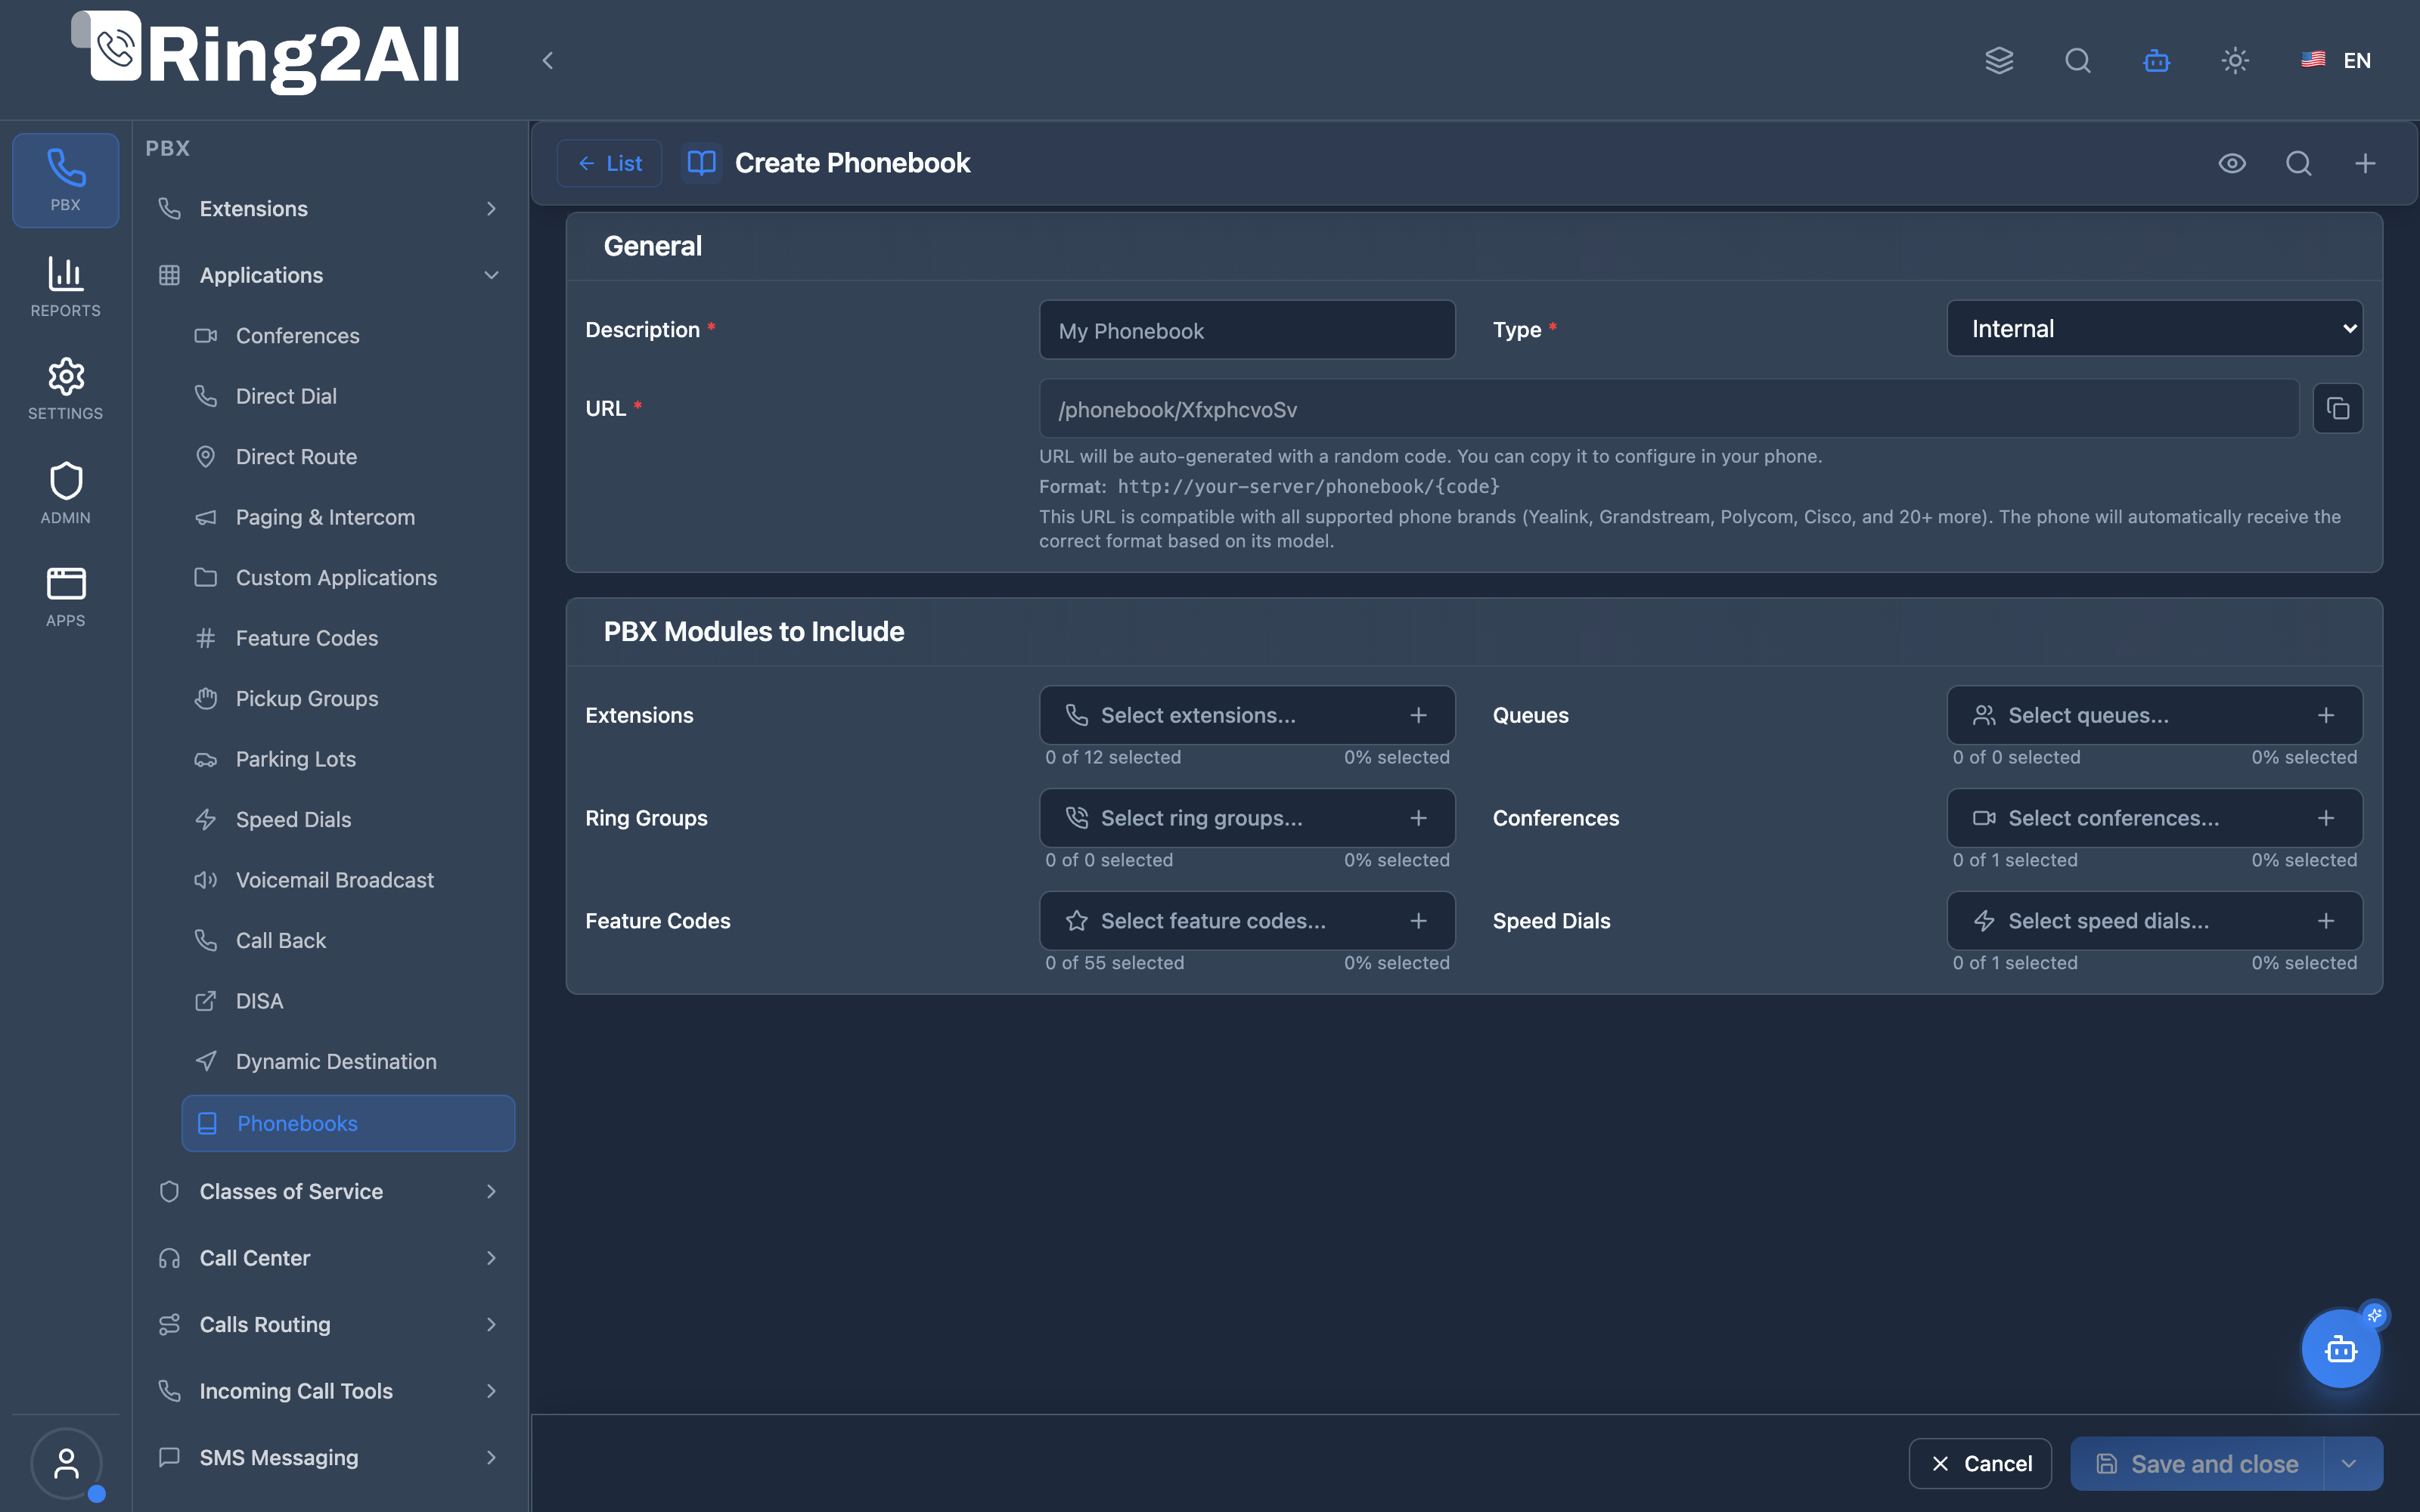Copy the phonebook URL with copy icon
This screenshot has width=2420, height=1512.
pyautogui.click(x=2338, y=408)
